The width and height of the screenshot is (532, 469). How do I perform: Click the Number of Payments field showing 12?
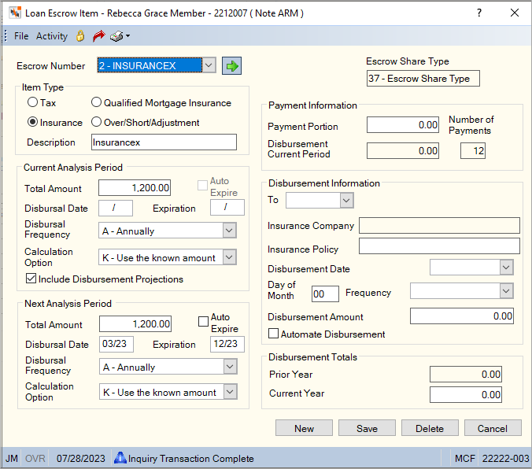pyautogui.click(x=473, y=150)
